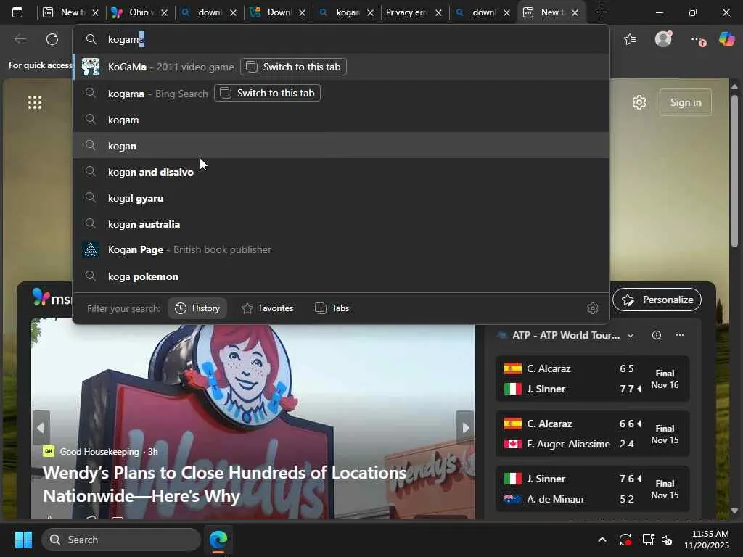Click the sync status tray icon

coord(625,540)
